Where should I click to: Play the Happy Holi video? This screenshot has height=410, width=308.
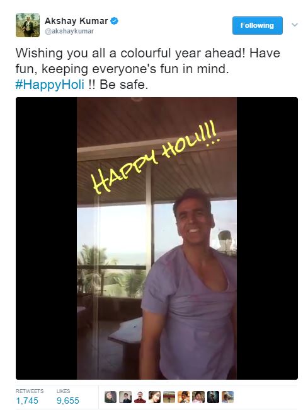coord(157,238)
